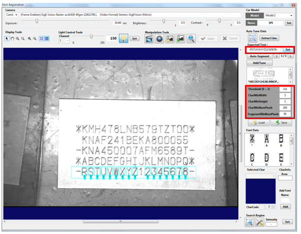Open the light Channel dropdown
This screenshot has width=301, height=234.
point(63,40)
